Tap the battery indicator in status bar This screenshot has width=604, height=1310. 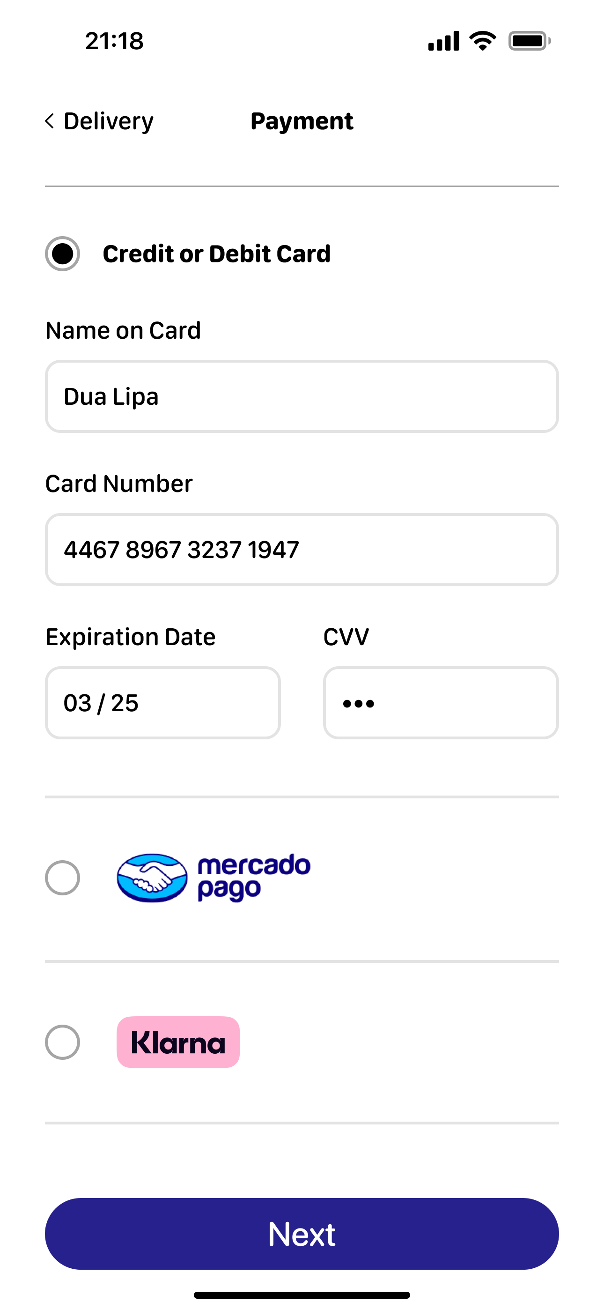(529, 41)
